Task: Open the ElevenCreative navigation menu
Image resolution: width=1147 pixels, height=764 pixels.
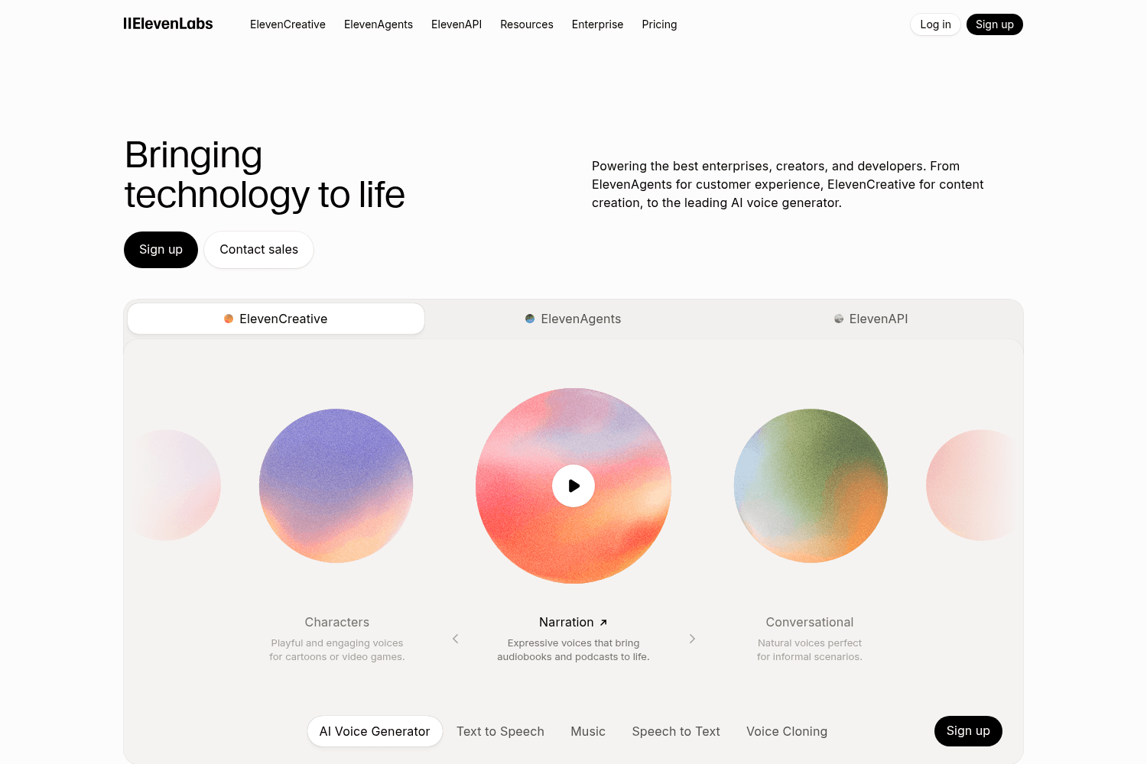Action: point(288,24)
